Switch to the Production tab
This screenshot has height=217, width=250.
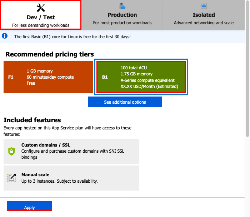pos(122,15)
